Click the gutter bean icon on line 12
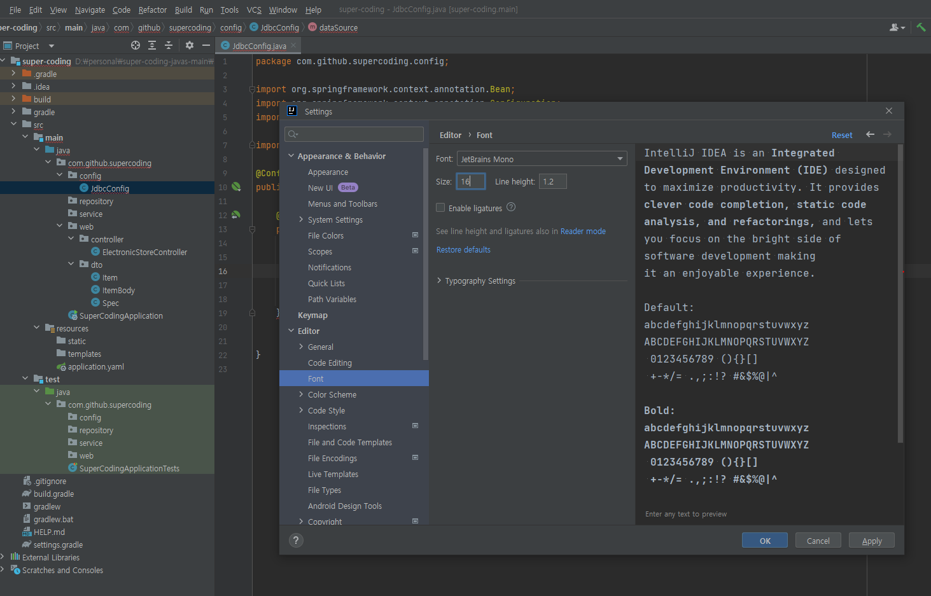Screen dimensions: 931x596 (236, 215)
